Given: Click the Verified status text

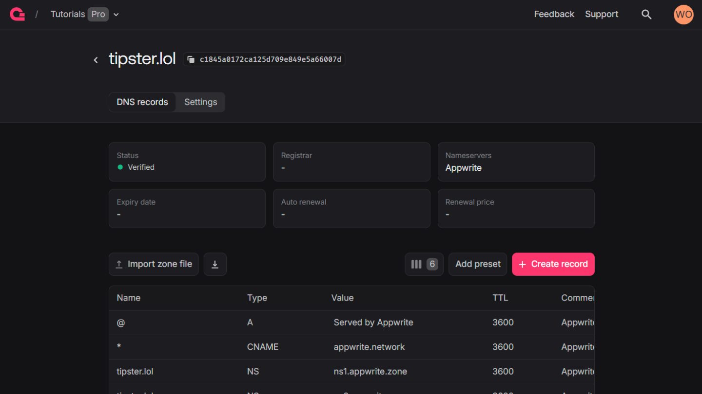Looking at the screenshot, I should [x=141, y=167].
